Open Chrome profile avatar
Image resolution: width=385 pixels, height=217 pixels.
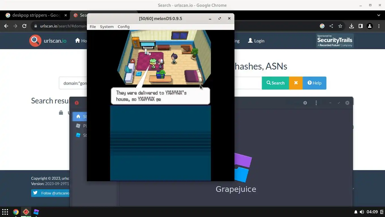click(x=369, y=26)
